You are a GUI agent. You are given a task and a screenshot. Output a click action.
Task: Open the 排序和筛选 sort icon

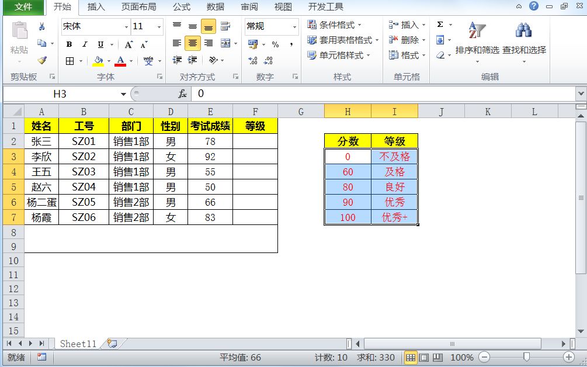coord(475,30)
